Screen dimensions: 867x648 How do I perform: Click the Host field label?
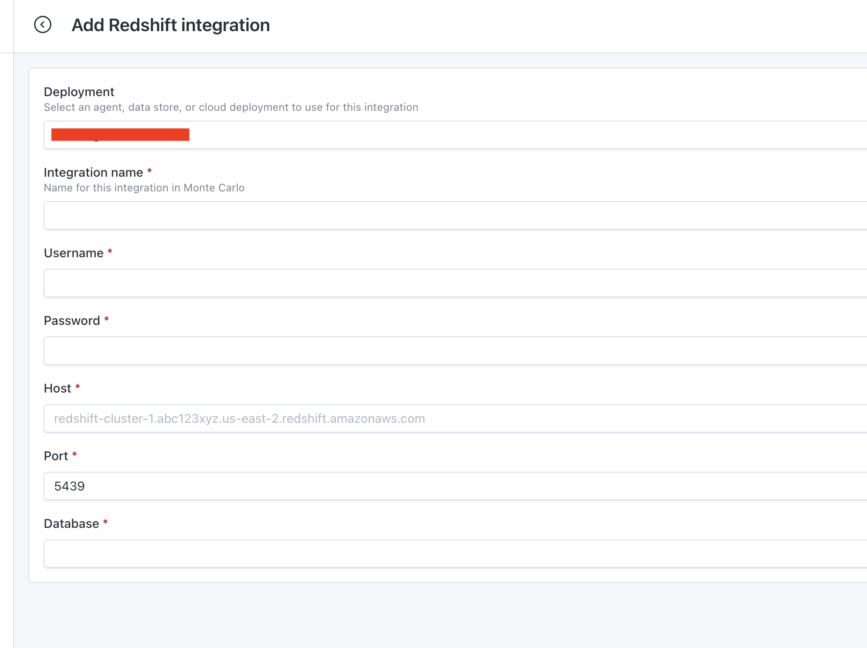(x=57, y=388)
